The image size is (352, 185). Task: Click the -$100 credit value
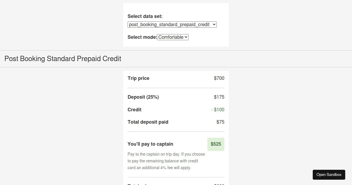218,110
